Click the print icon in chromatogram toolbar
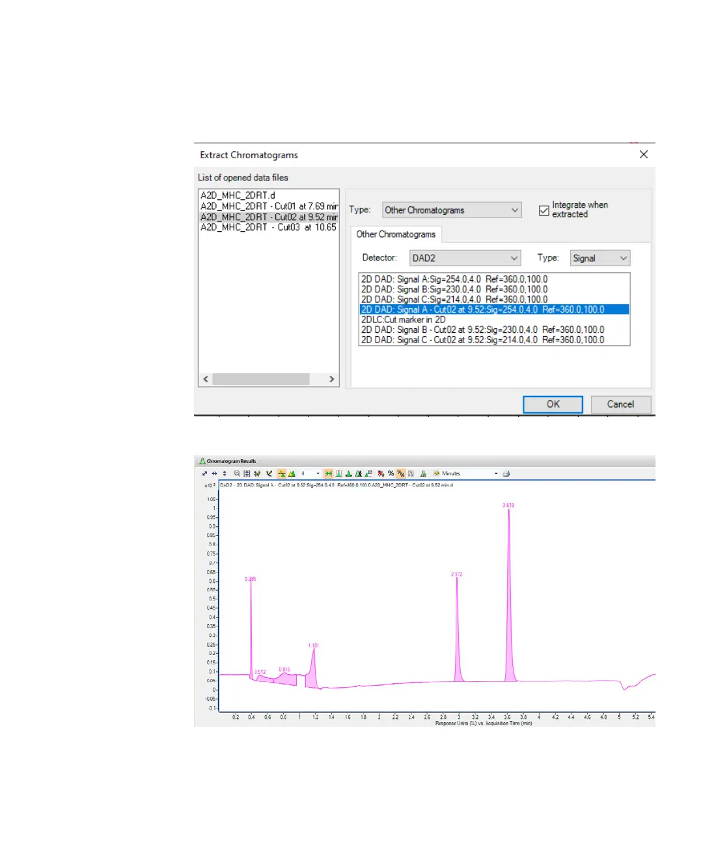This screenshot has height=844, width=703. coord(506,473)
